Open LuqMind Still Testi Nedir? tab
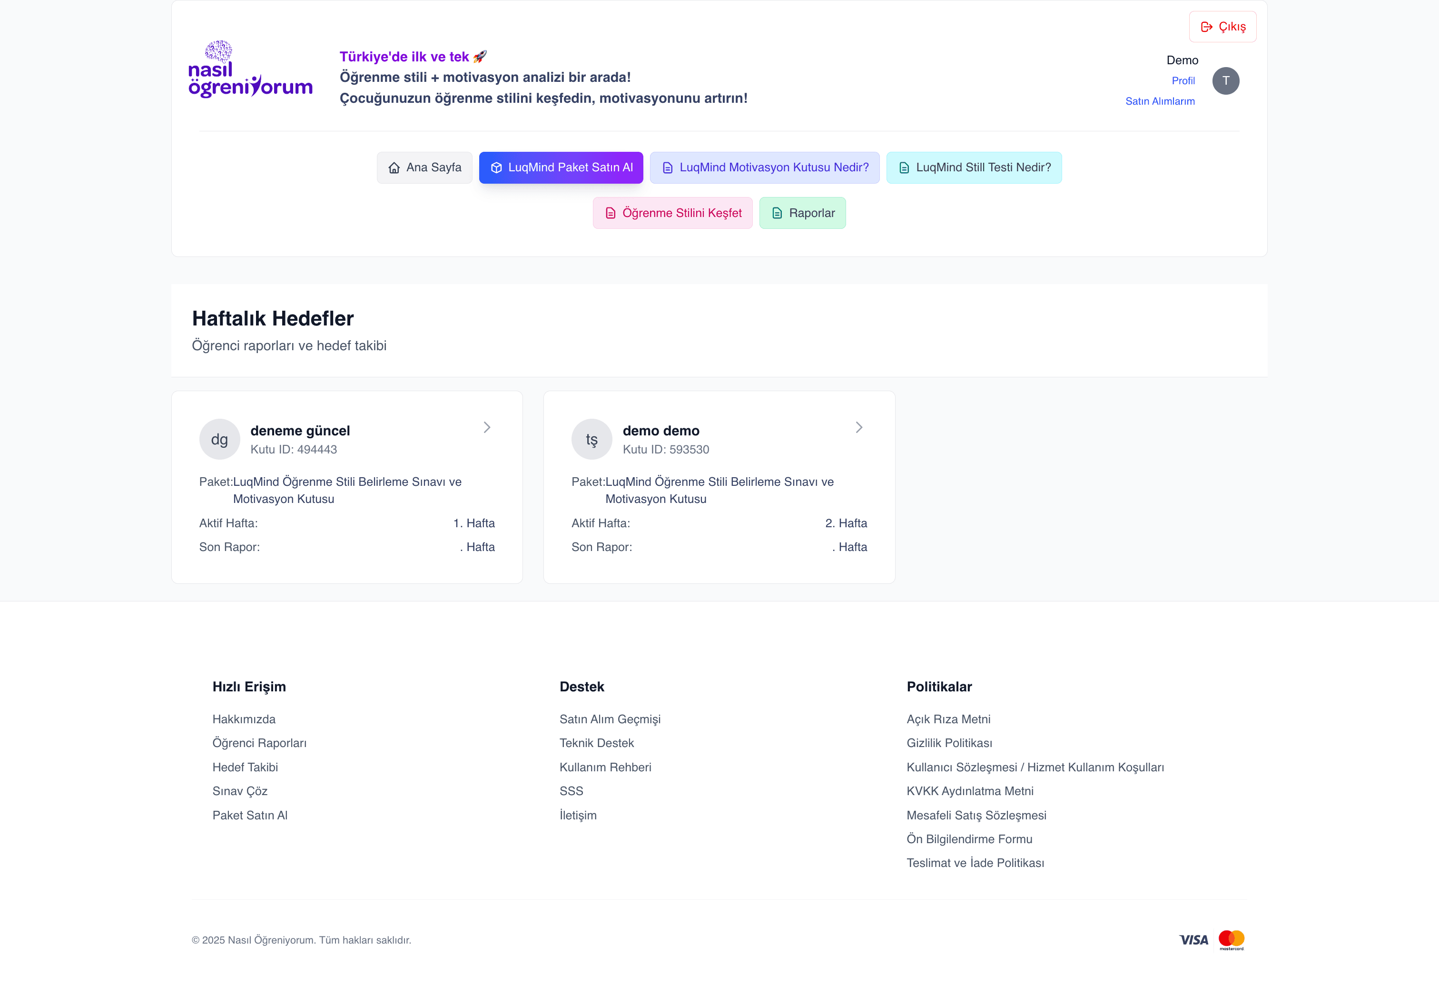The width and height of the screenshot is (1439, 994). 974,167
